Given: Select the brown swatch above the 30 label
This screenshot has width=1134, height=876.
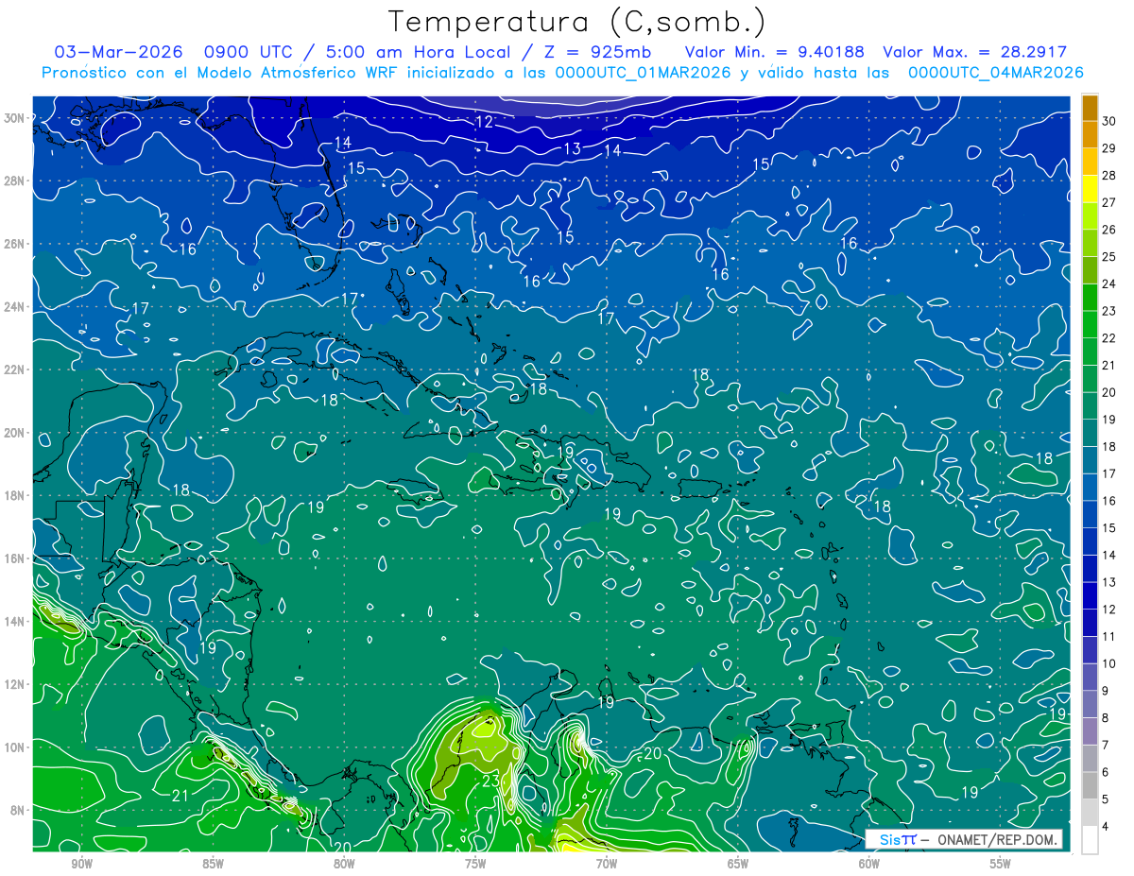Looking at the screenshot, I should [1090, 108].
